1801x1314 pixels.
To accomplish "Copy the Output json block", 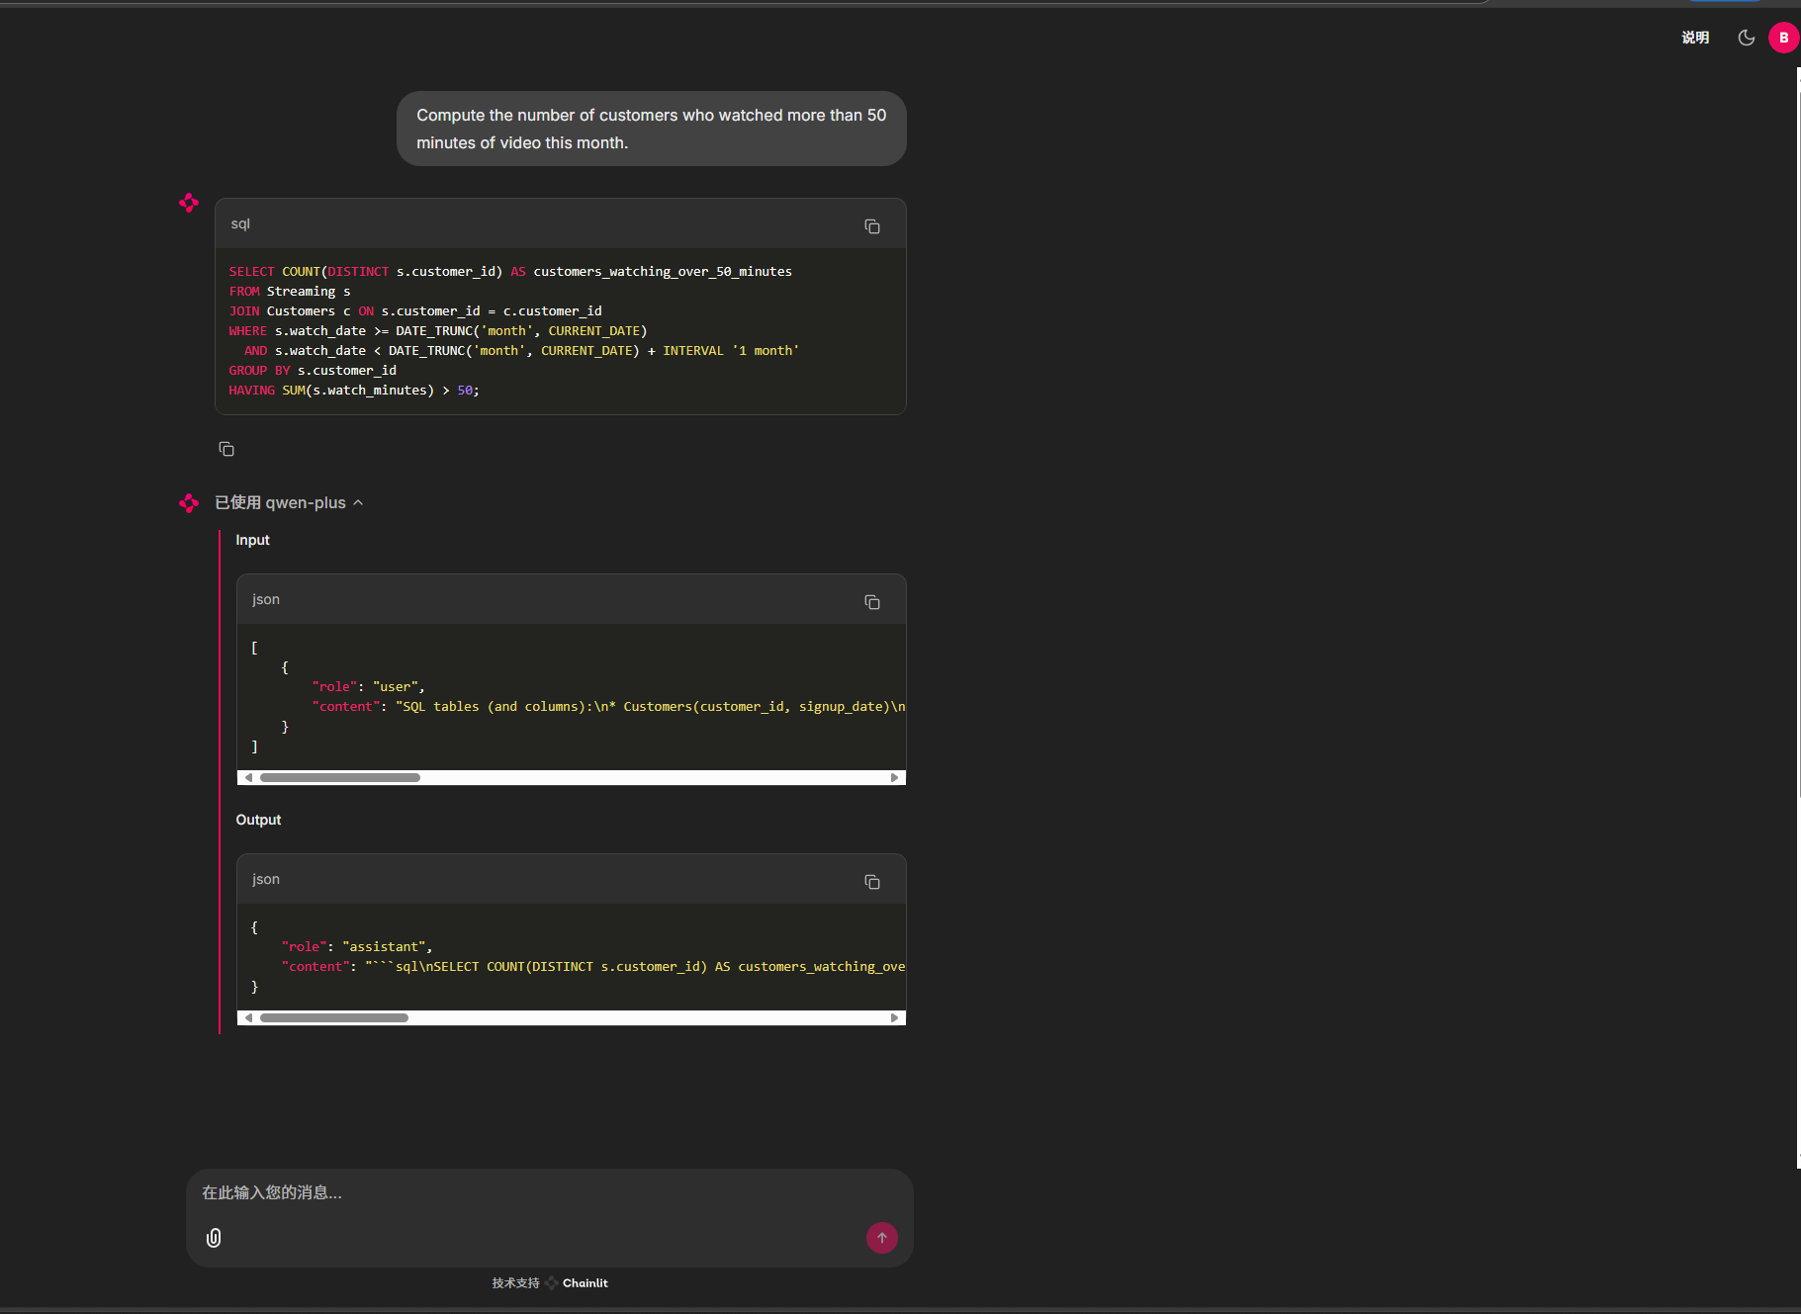I will click(871, 882).
